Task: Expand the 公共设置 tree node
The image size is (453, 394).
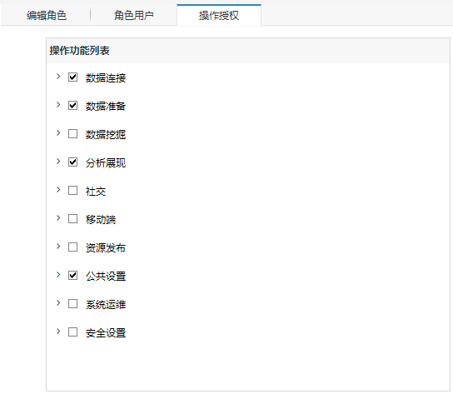Action: 58,275
